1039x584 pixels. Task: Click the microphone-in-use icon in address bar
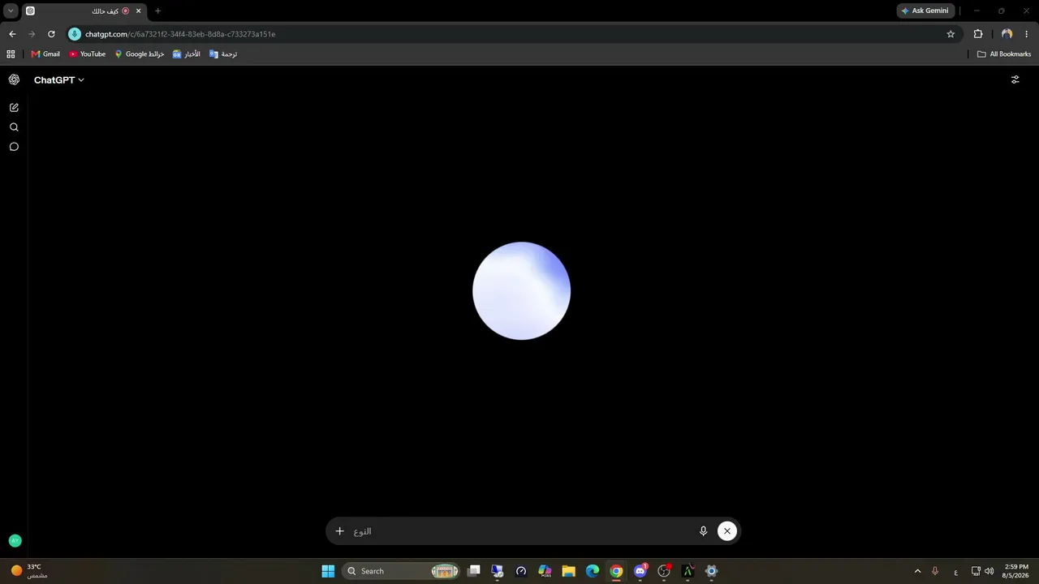pos(75,34)
